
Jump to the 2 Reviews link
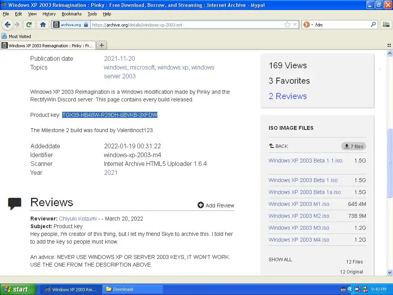pyautogui.click(x=287, y=96)
